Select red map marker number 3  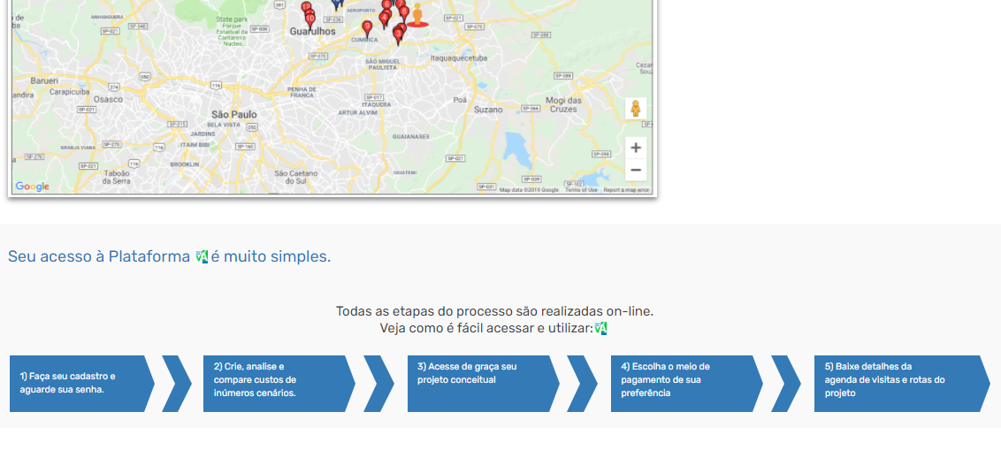398,34
